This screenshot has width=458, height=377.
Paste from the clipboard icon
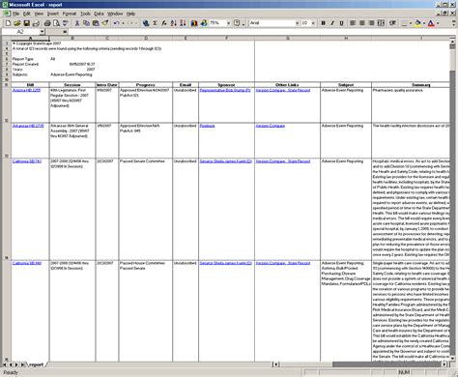96,23
